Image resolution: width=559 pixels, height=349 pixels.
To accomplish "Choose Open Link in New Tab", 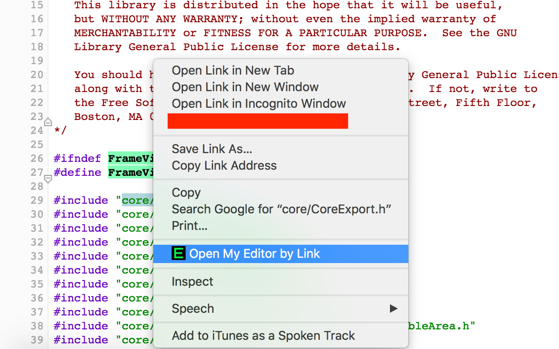I will point(233,71).
